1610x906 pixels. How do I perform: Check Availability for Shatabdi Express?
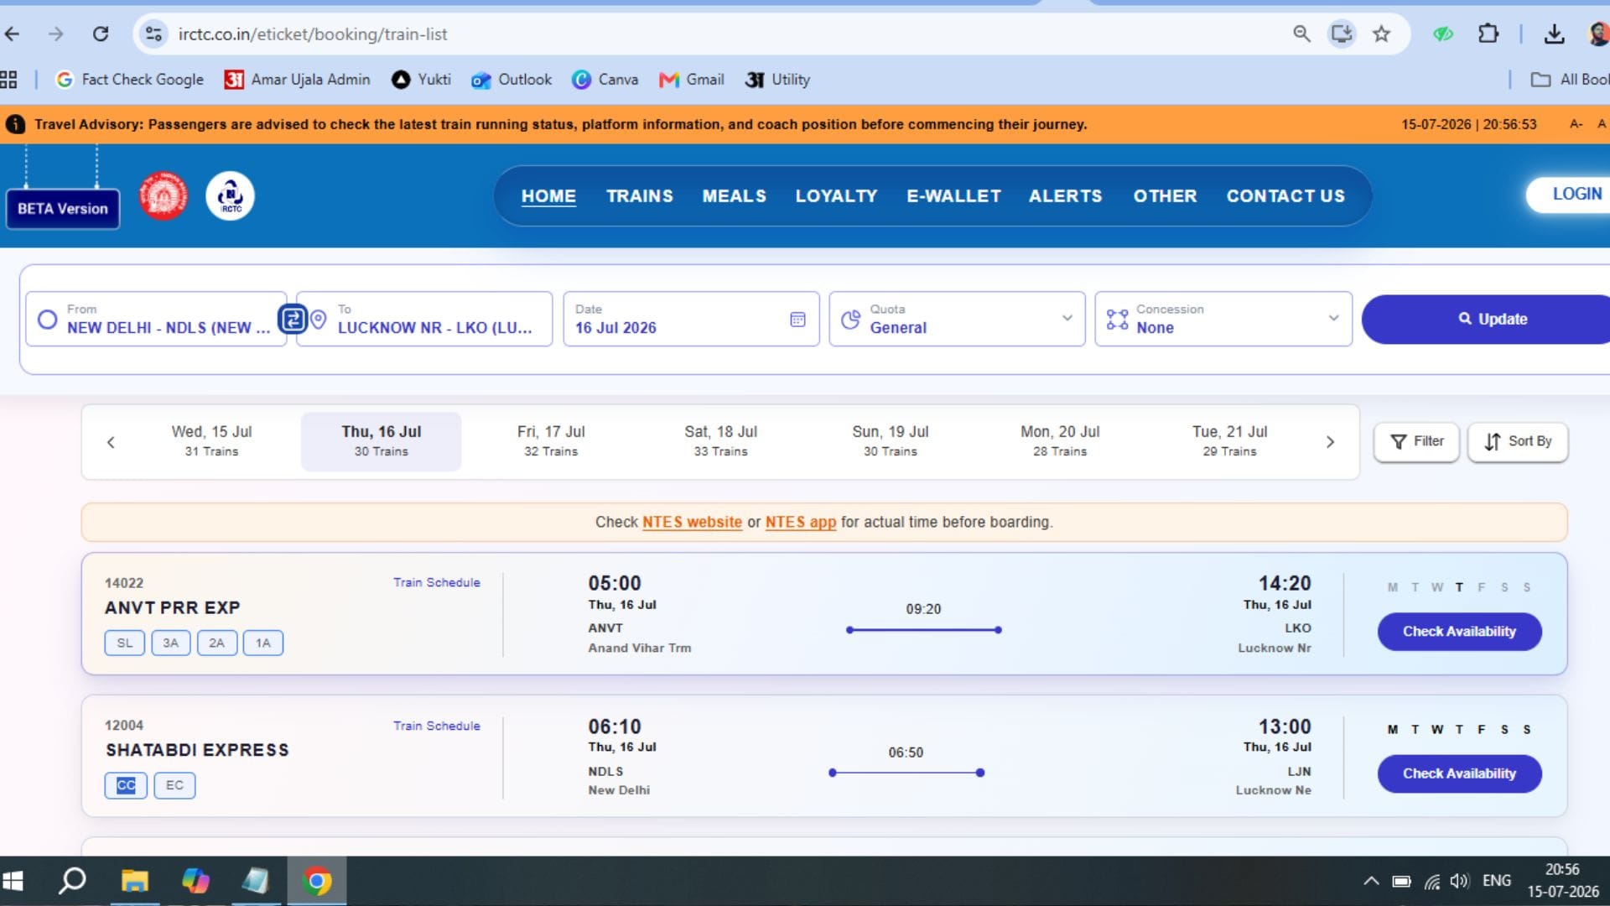tap(1459, 773)
